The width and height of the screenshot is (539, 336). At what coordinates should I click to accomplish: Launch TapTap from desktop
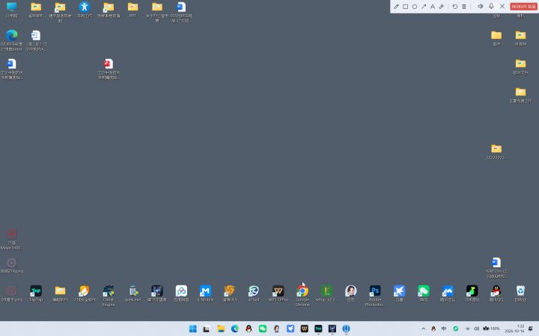(x=36, y=293)
